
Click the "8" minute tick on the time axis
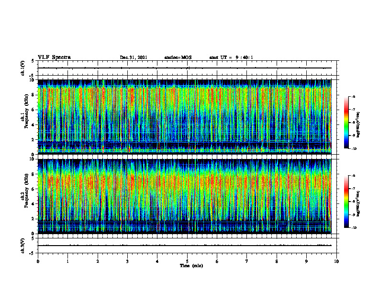(277, 261)
